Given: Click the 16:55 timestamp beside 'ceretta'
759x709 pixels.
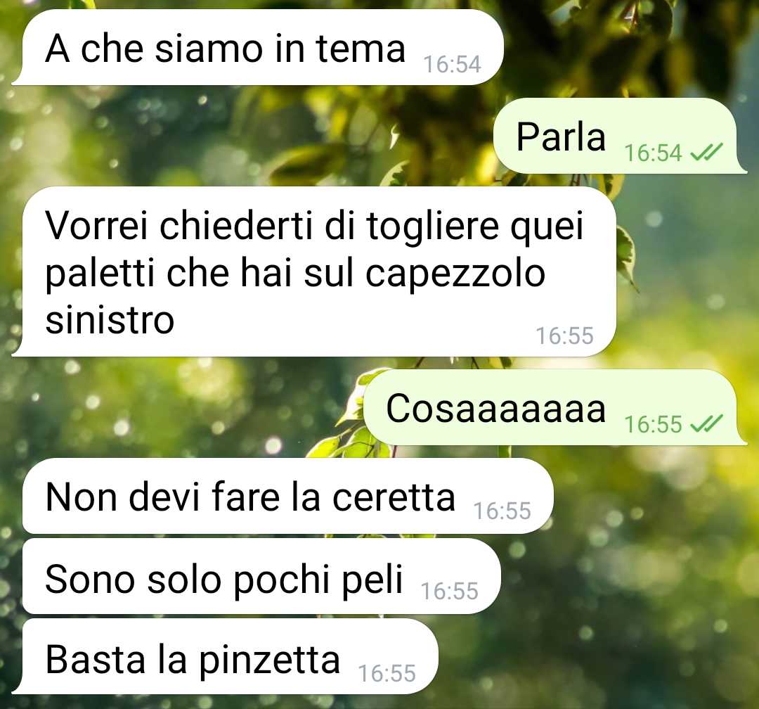Looking at the screenshot, I should [502, 511].
